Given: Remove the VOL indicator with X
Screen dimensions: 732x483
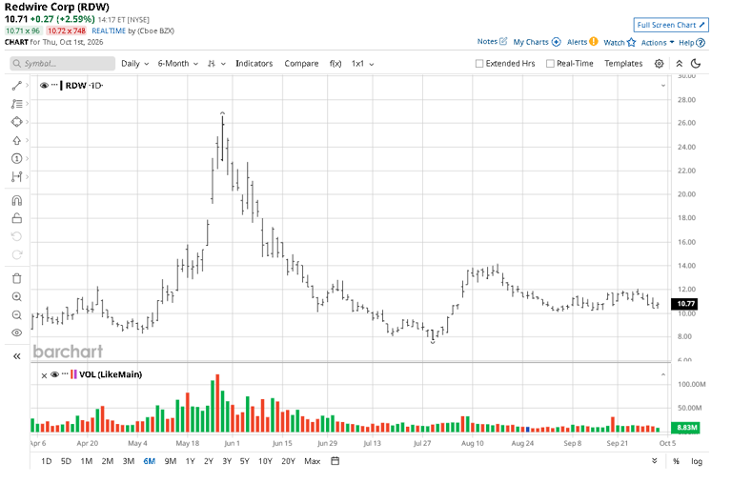Looking at the screenshot, I should [x=44, y=375].
